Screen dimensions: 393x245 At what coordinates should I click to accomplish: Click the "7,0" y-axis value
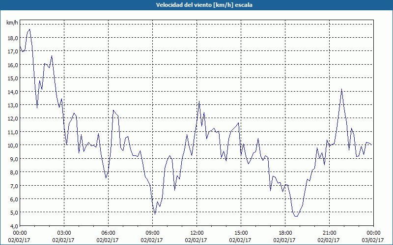(14, 186)
